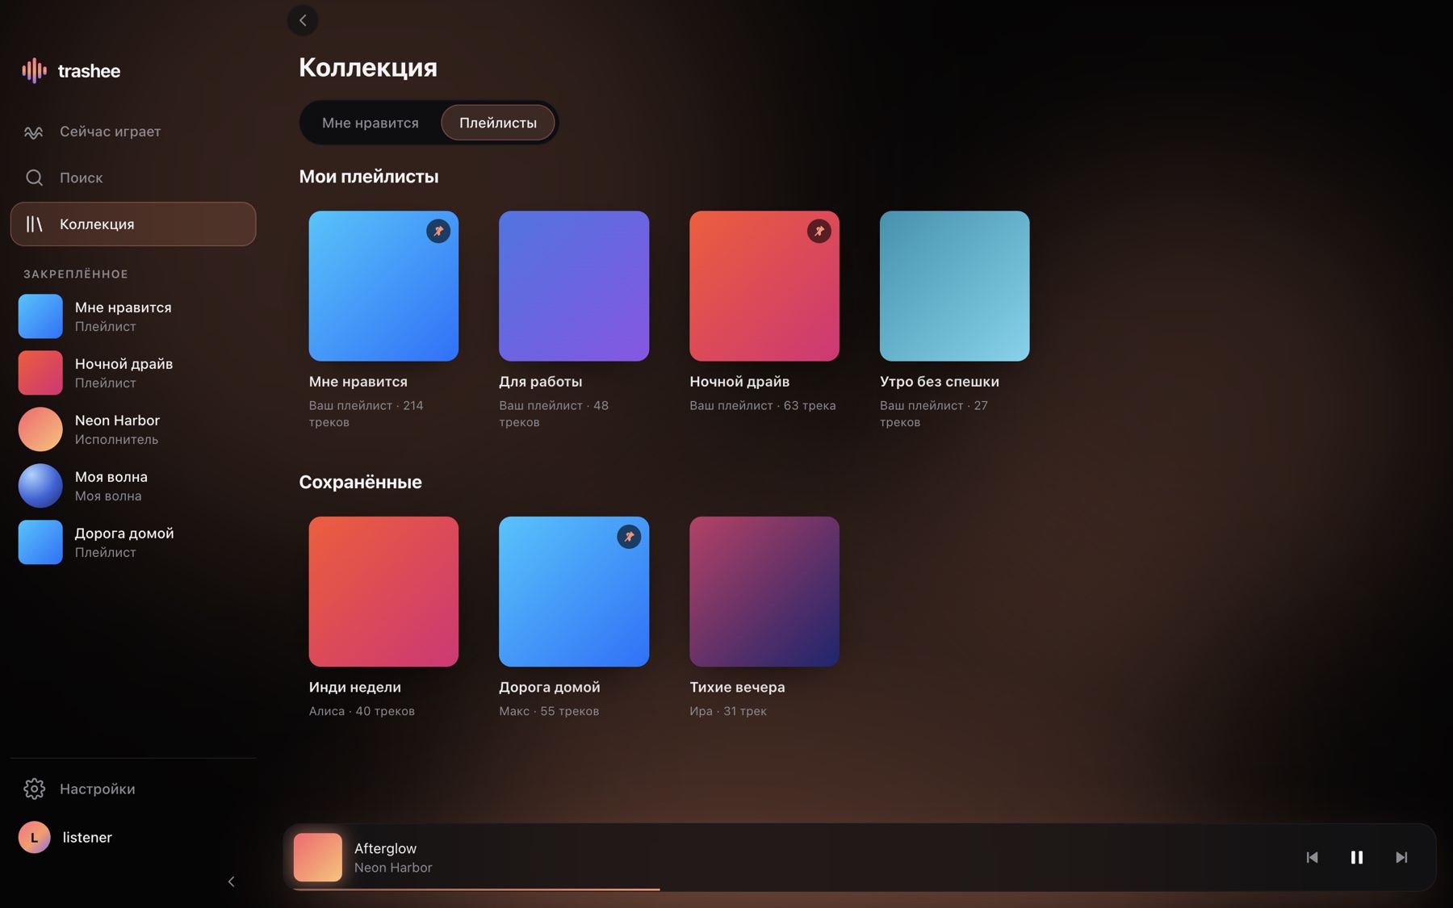Open the Для работы playlist cover
The height and width of the screenshot is (908, 1453).
pos(574,286)
